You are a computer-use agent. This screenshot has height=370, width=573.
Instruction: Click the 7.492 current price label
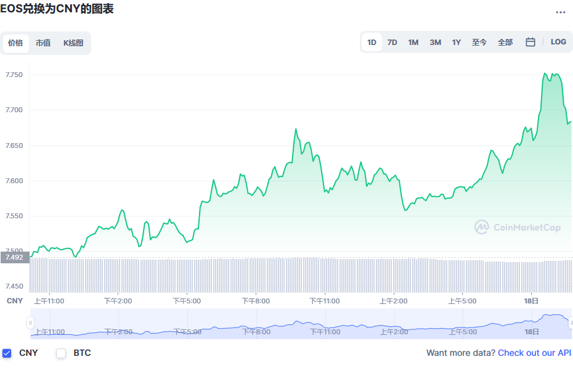click(x=15, y=257)
